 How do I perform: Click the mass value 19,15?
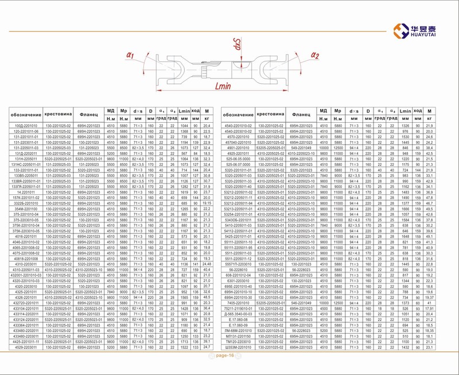tap(207, 204)
